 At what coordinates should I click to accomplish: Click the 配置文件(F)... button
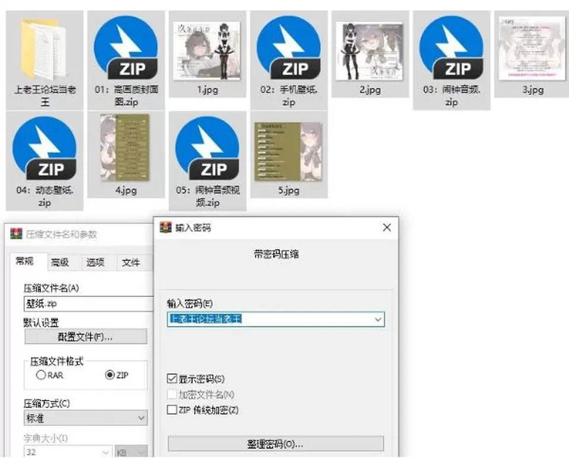[x=85, y=337]
